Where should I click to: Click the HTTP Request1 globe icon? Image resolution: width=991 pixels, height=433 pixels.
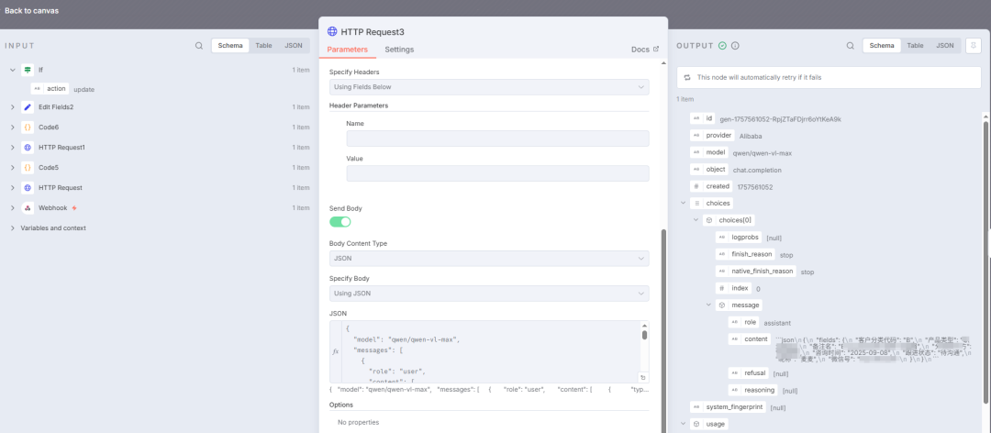coord(28,148)
